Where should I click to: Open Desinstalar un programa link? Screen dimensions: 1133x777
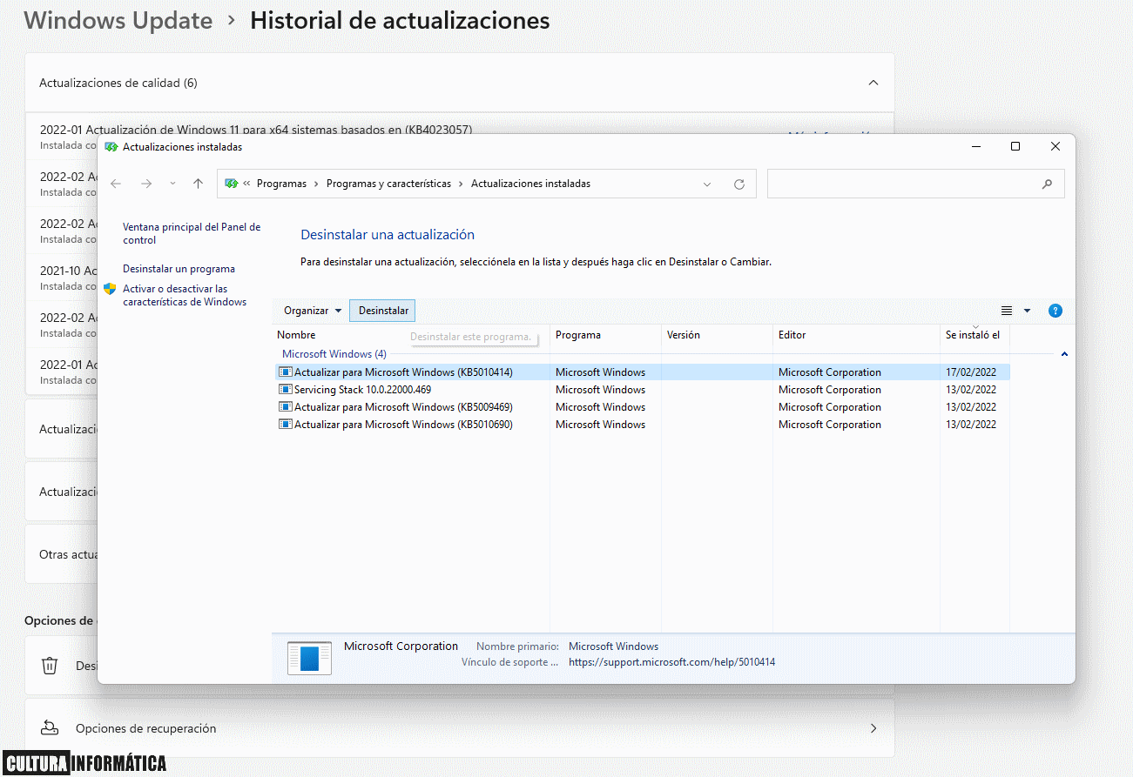click(x=179, y=269)
